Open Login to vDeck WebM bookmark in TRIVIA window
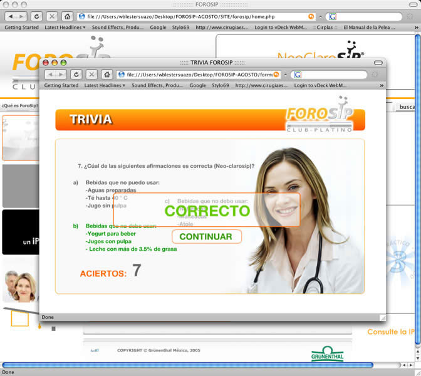421x376 pixels. coord(320,85)
